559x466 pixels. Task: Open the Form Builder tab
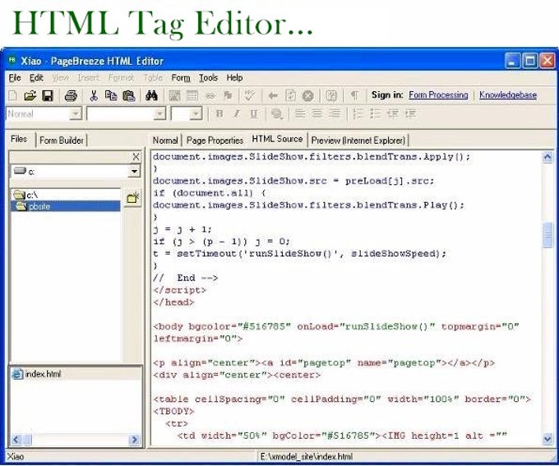62,141
